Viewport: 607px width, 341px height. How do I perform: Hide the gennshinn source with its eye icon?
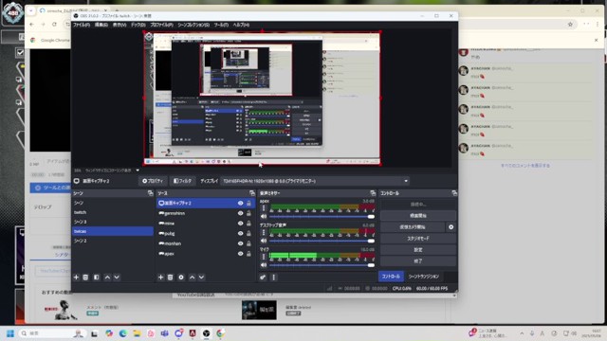[x=240, y=213]
